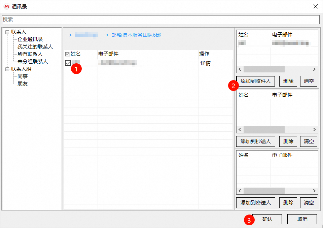Open 未分组联系人 group
This screenshot has height=228, width=323.
pos(32,62)
